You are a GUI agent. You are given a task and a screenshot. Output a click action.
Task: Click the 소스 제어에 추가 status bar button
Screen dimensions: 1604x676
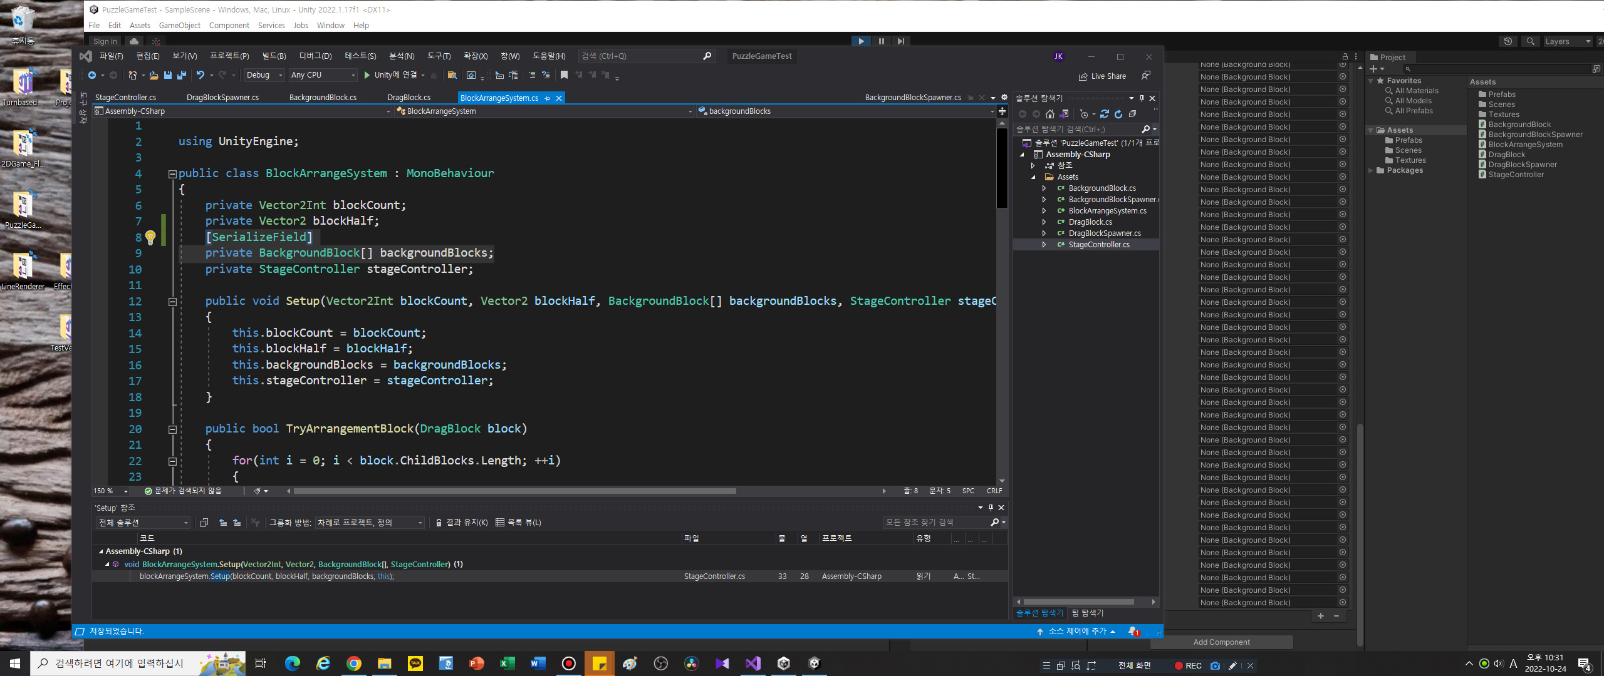1076,632
